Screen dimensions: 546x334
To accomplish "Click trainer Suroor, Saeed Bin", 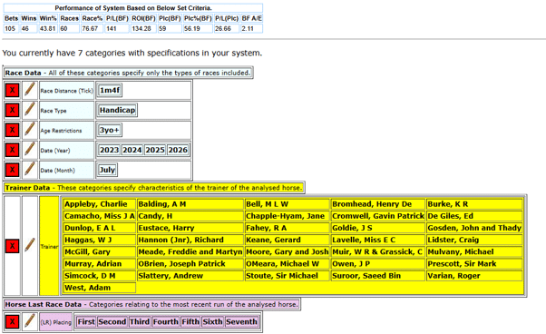I will click(x=378, y=276).
